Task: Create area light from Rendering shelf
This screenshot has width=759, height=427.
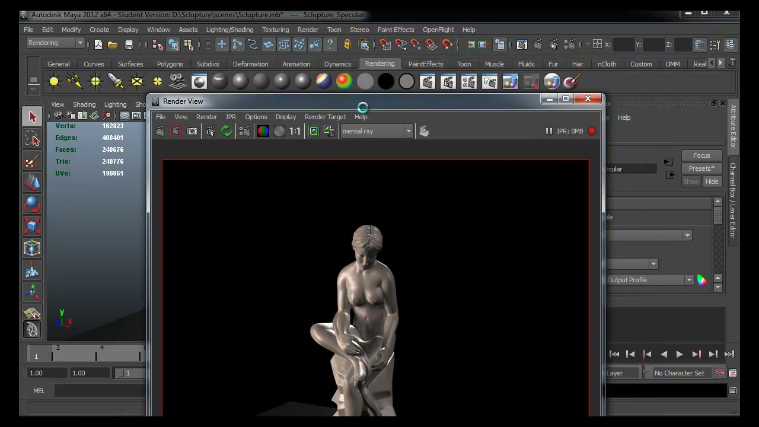Action: point(137,81)
